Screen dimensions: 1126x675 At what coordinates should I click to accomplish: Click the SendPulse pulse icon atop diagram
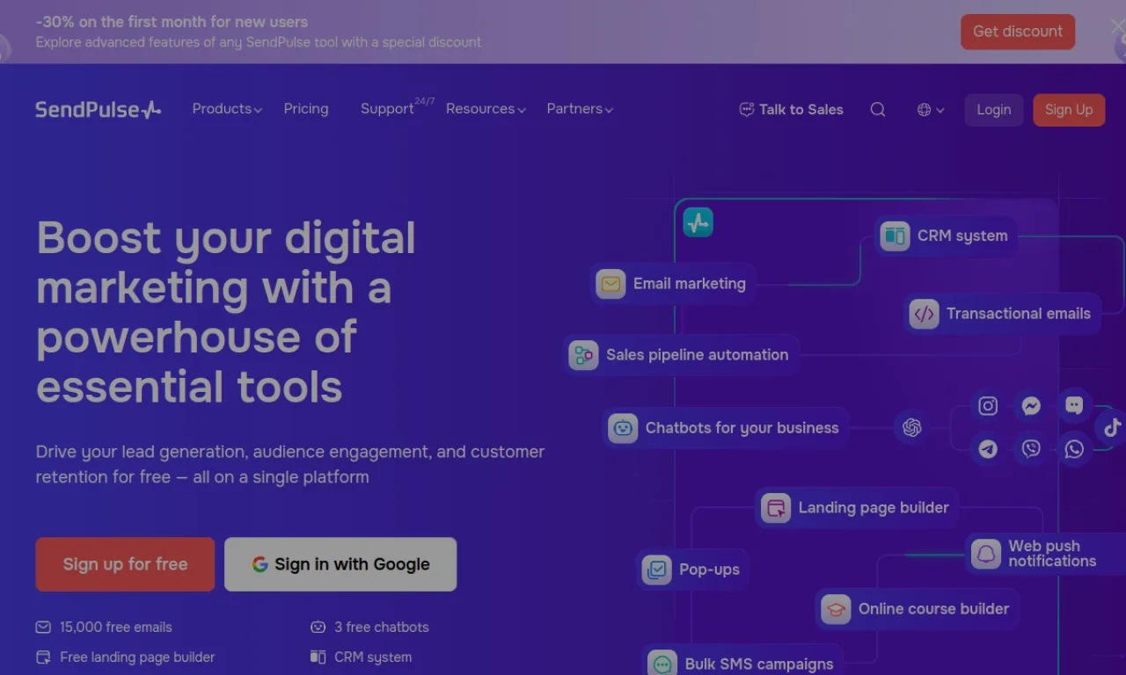[x=698, y=222]
